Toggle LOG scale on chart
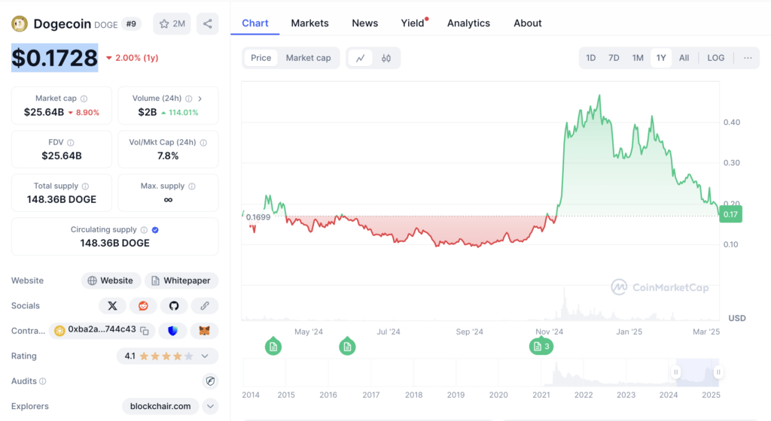The height and width of the screenshot is (421, 771). [716, 58]
